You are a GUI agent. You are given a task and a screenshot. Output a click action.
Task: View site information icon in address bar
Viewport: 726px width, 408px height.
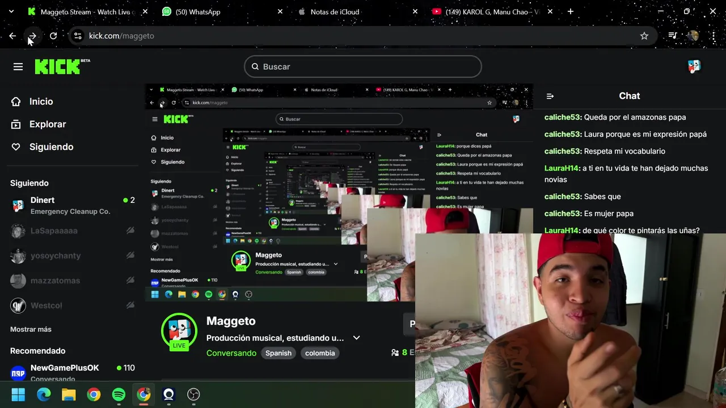[78, 36]
